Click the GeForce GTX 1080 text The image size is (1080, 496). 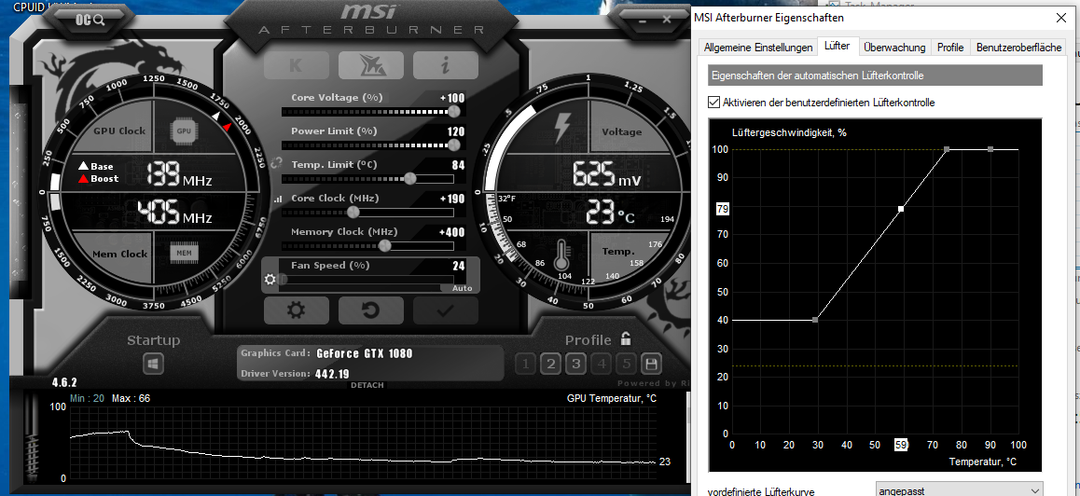click(x=365, y=354)
